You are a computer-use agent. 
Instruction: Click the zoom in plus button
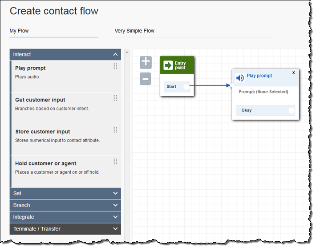pos(146,62)
